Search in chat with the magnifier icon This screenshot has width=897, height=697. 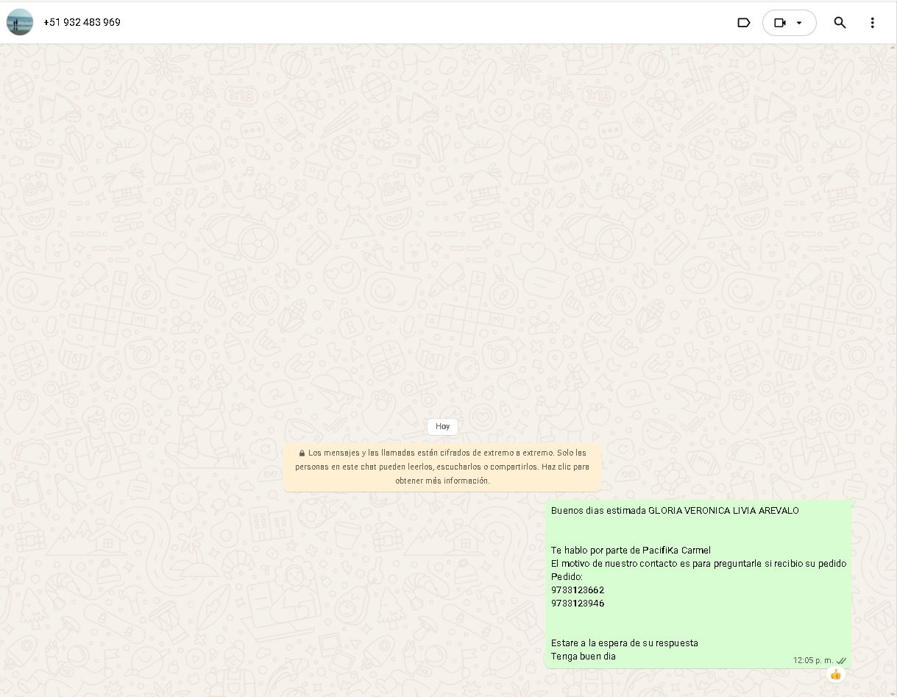[x=840, y=23]
